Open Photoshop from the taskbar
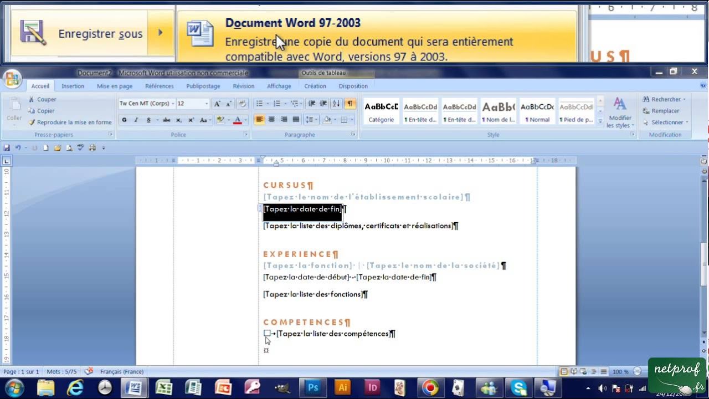Image resolution: width=709 pixels, height=399 pixels. [x=313, y=387]
